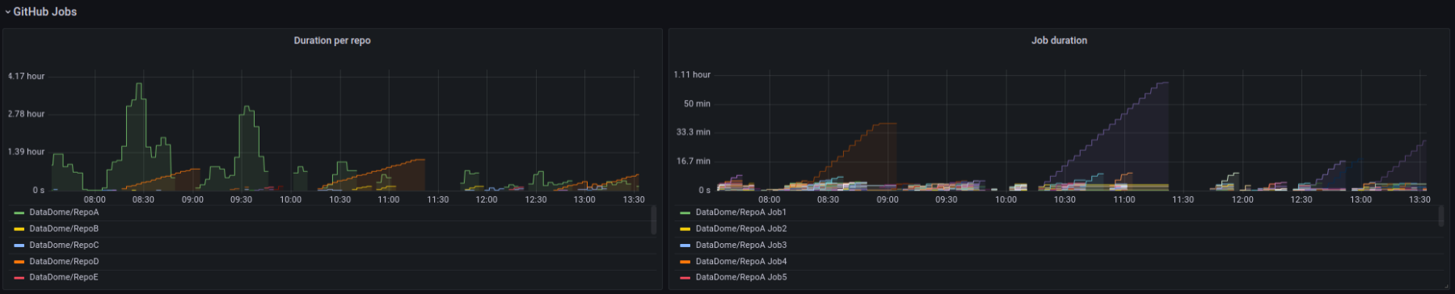Click 16.7 min axis label
This screenshot has height=294, width=1455.
click(x=694, y=161)
